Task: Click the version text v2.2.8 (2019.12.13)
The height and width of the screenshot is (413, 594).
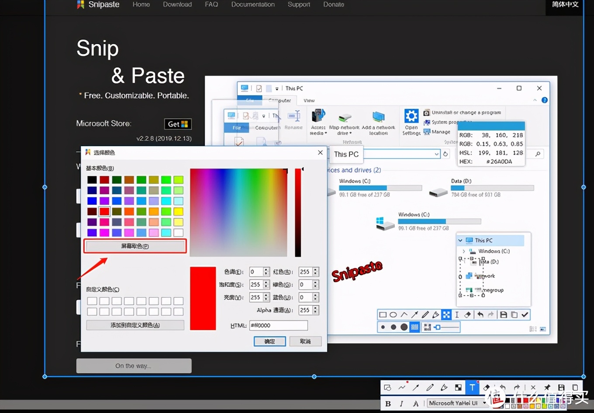Action: (164, 138)
